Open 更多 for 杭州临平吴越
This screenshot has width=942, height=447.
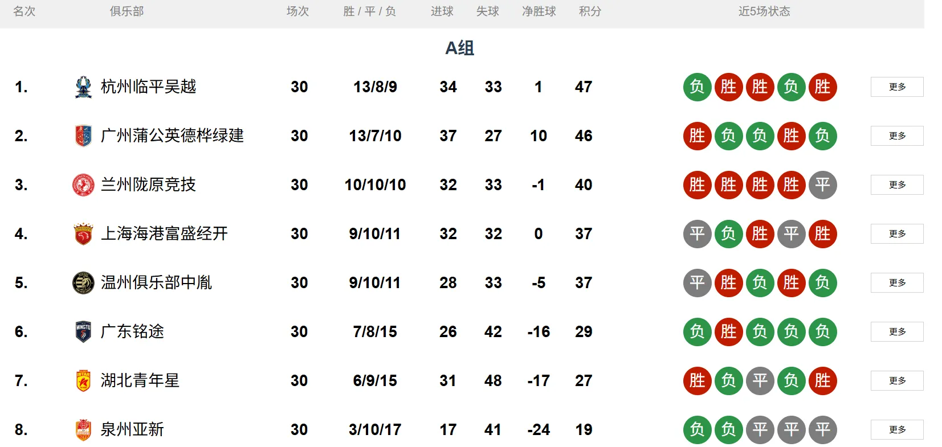tap(896, 87)
